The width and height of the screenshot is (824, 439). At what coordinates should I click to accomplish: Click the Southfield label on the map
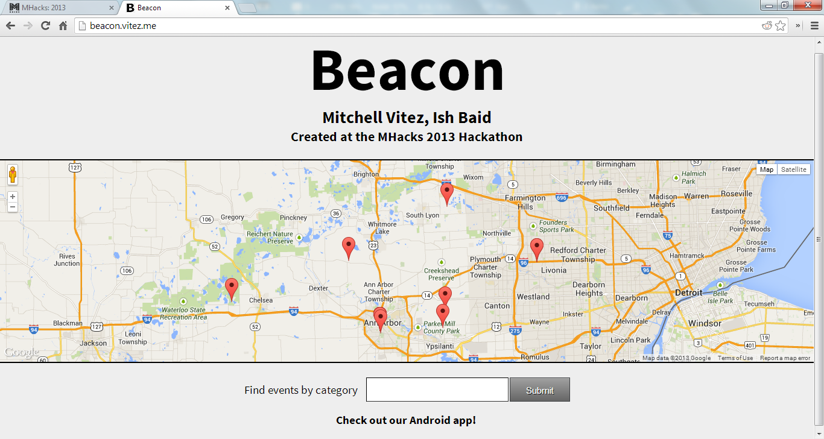click(x=612, y=208)
